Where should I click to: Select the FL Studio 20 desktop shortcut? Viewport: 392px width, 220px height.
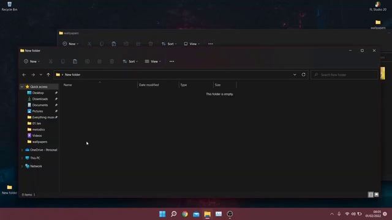(378, 6)
